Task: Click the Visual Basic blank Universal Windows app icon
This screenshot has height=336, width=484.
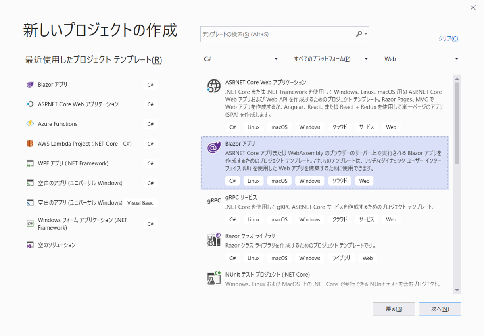Action: [30, 203]
